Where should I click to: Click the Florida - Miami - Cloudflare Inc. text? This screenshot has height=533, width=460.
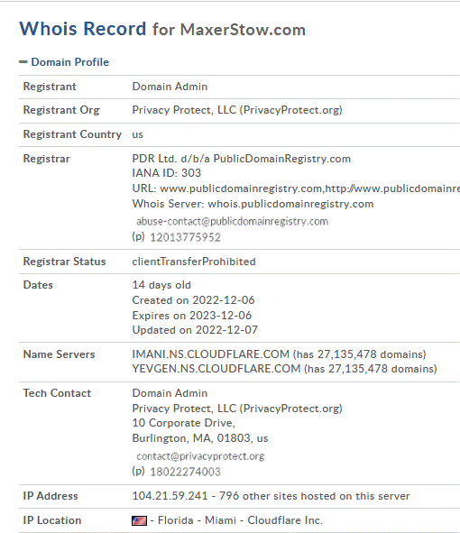pyautogui.click(x=240, y=520)
